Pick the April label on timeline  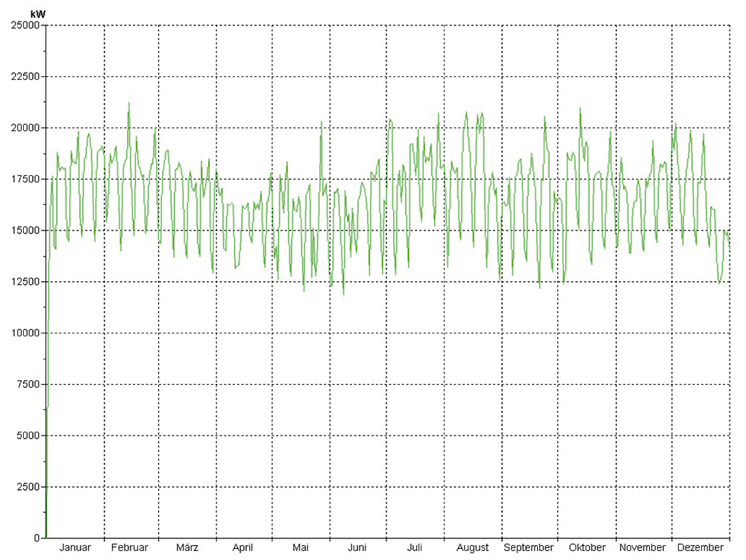pyautogui.click(x=242, y=548)
